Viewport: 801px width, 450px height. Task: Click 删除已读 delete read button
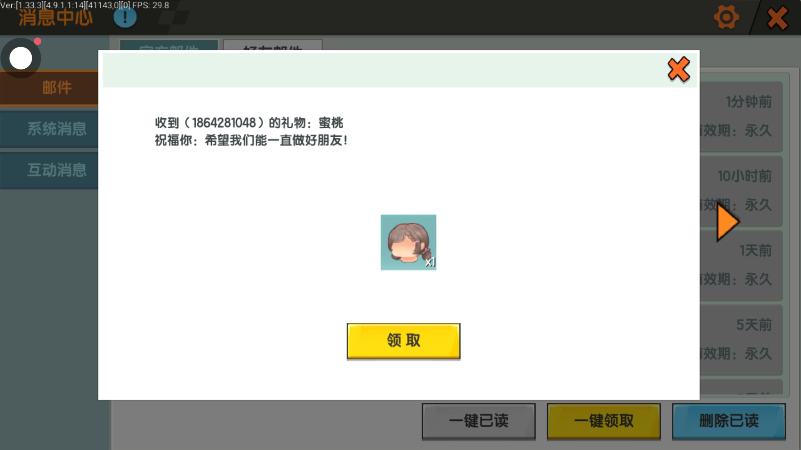point(728,421)
